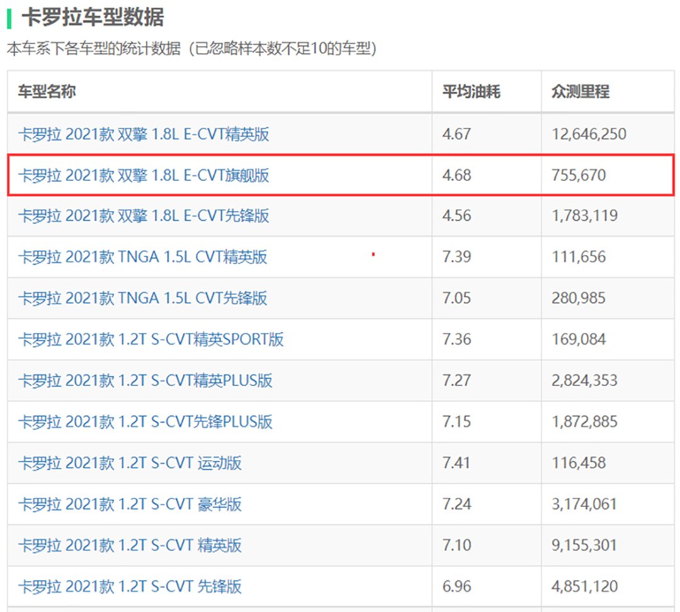Select 卡罗拉 2021款 1.2T S-CVT 先锋版 link
Viewport: 680px width, 612px height.
[130, 586]
